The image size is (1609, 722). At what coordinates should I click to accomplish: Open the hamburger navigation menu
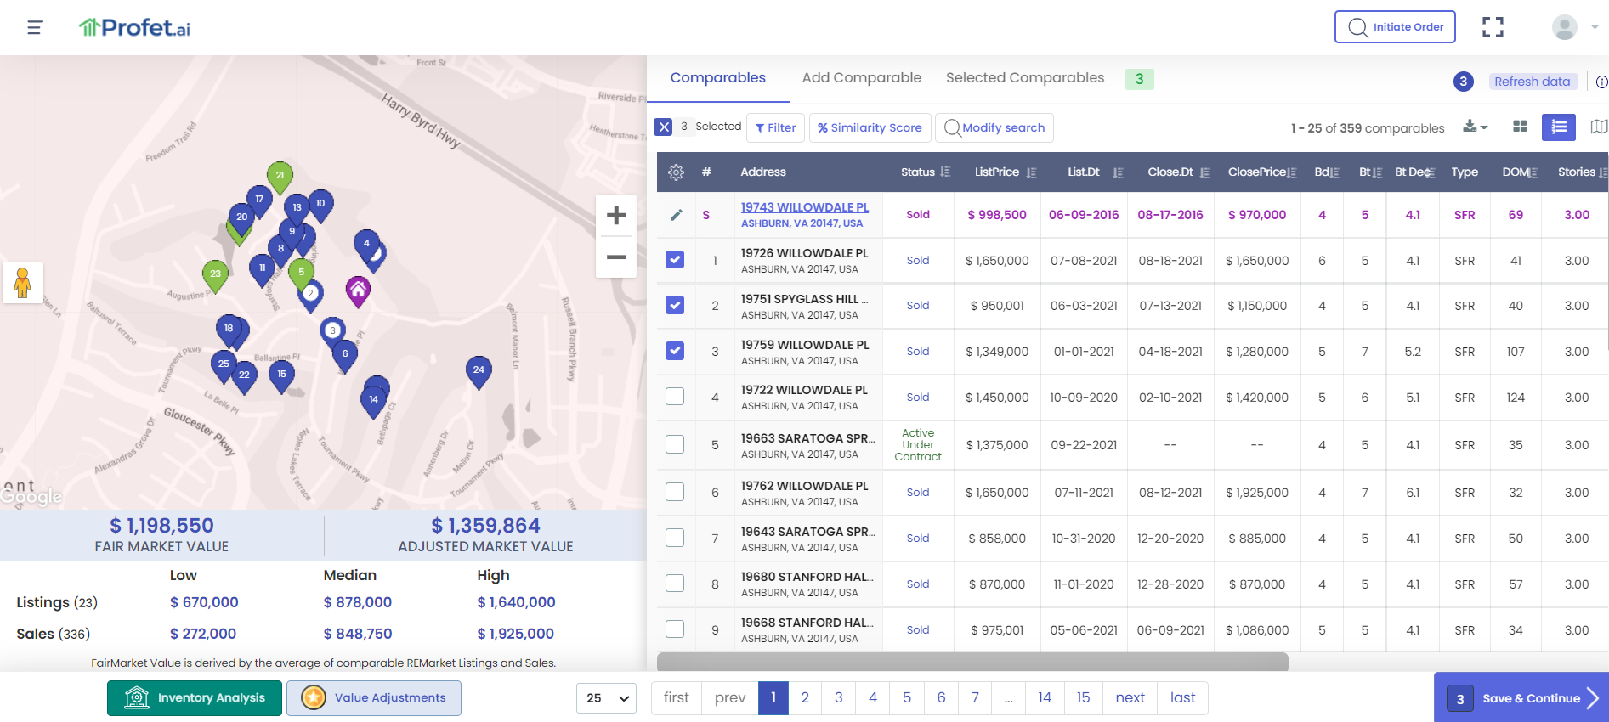(x=35, y=28)
